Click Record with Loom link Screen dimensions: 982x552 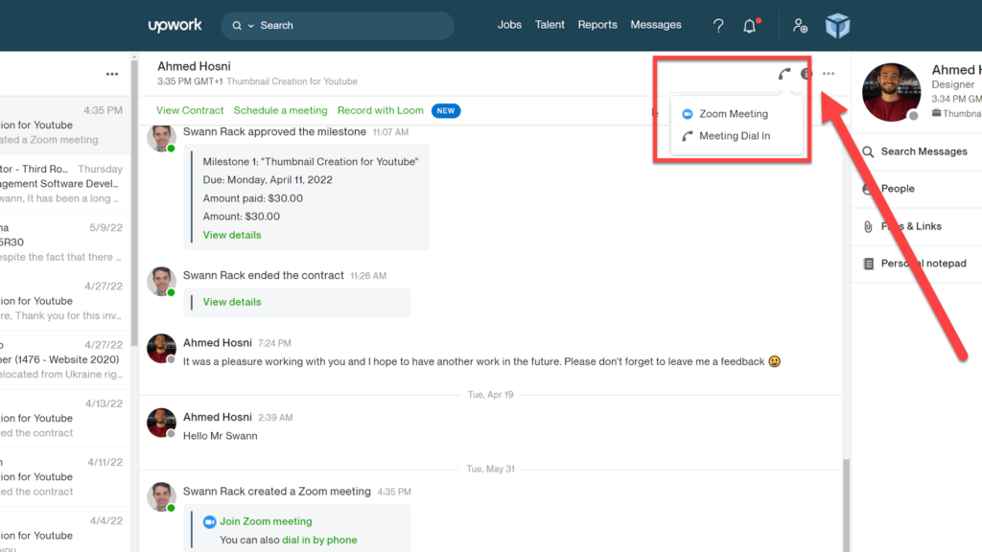[380, 110]
